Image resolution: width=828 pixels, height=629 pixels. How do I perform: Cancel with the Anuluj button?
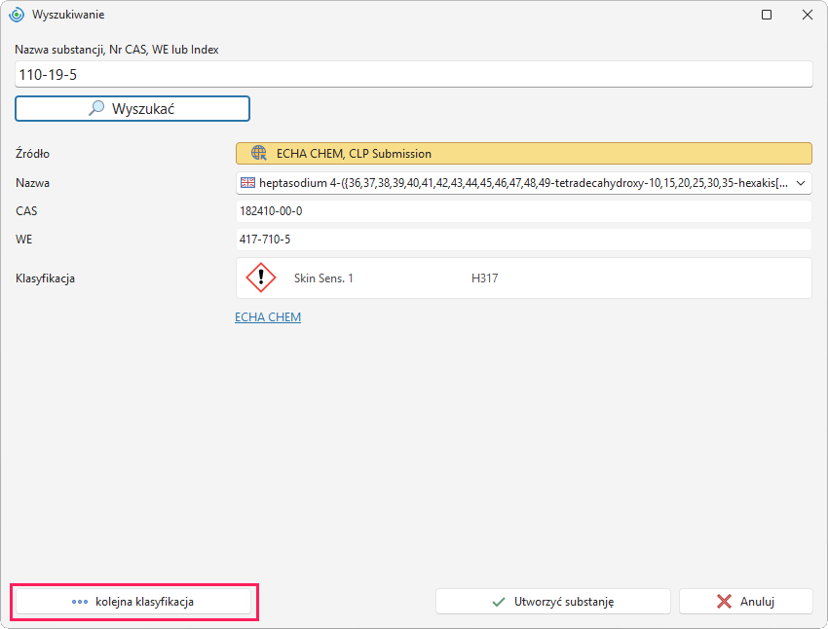click(745, 602)
